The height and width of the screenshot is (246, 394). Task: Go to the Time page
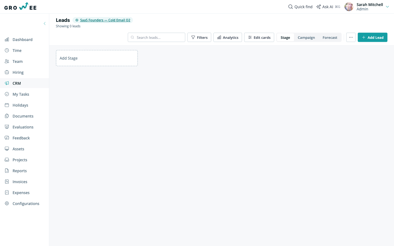pos(25,51)
